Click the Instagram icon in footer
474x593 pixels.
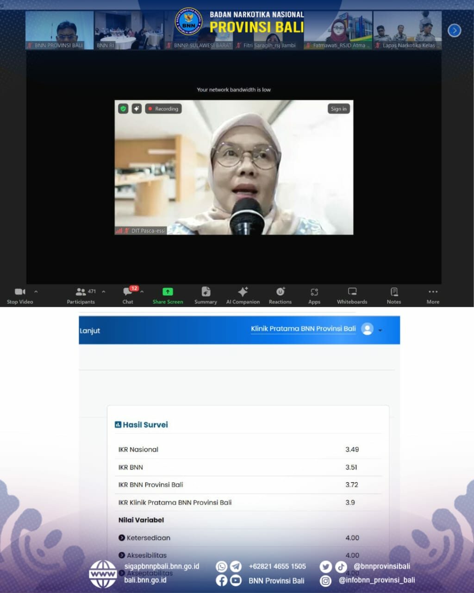coord(326,580)
